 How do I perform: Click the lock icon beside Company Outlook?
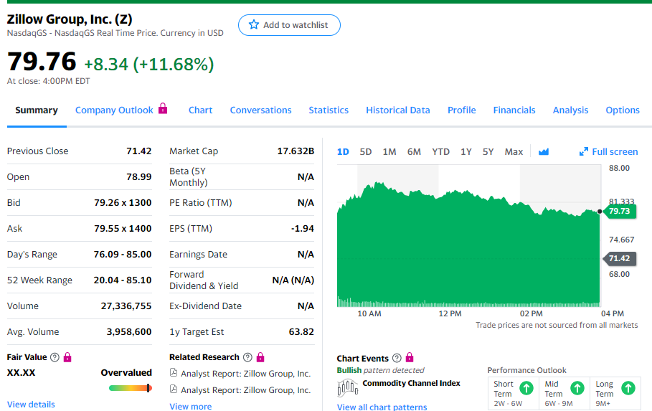163,109
